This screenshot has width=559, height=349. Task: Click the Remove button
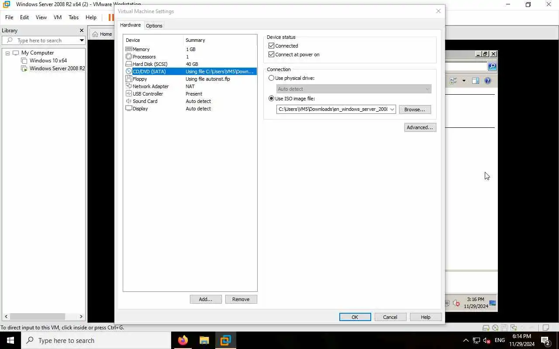coord(241,299)
